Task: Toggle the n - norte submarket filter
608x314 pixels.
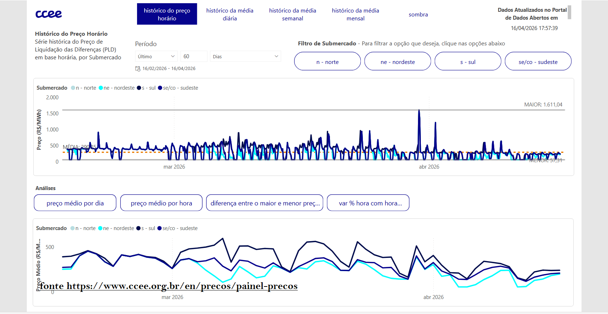Action: (327, 61)
